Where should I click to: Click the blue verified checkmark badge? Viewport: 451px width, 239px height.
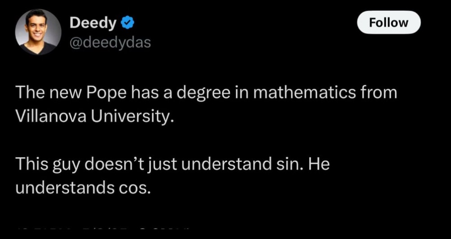pos(127,23)
